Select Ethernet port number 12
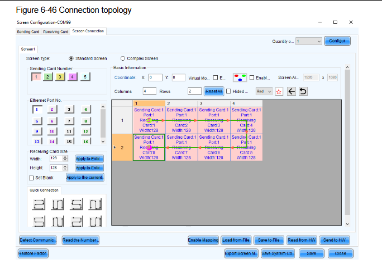Viewport: 382px width, 264px height. pos(86,131)
